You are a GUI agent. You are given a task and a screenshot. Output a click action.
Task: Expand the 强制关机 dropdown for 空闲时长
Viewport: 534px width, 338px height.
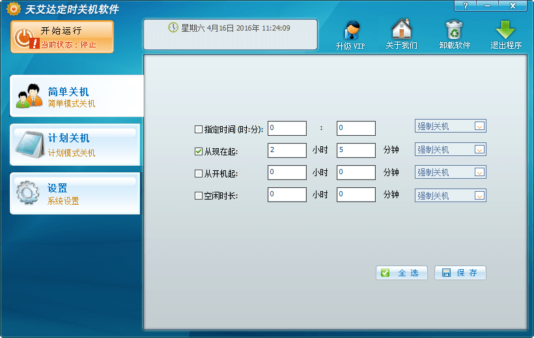tap(479, 196)
